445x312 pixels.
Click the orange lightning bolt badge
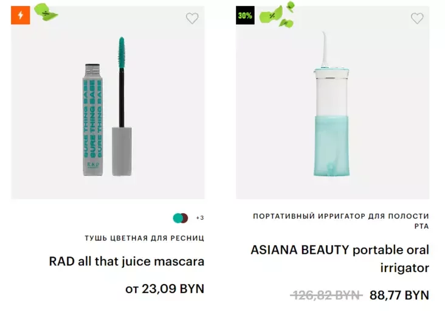(20, 15)
